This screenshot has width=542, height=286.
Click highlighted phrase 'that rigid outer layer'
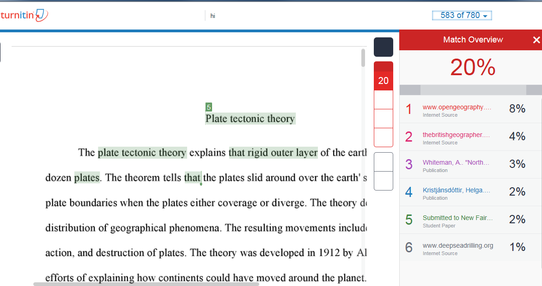point(273,153)
